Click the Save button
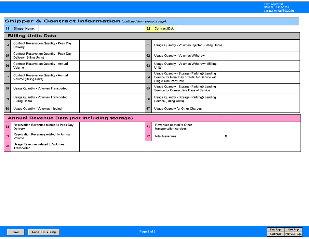The image size is (309, 239). tap(16, 232)
